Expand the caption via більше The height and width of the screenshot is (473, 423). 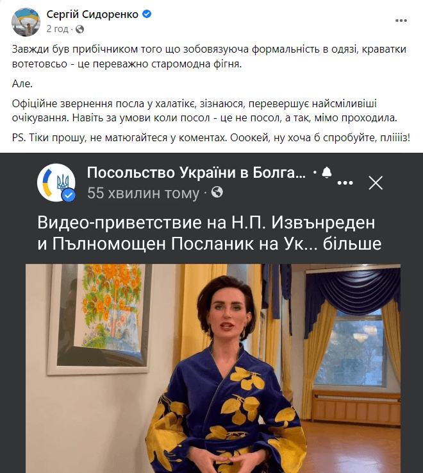352,244
